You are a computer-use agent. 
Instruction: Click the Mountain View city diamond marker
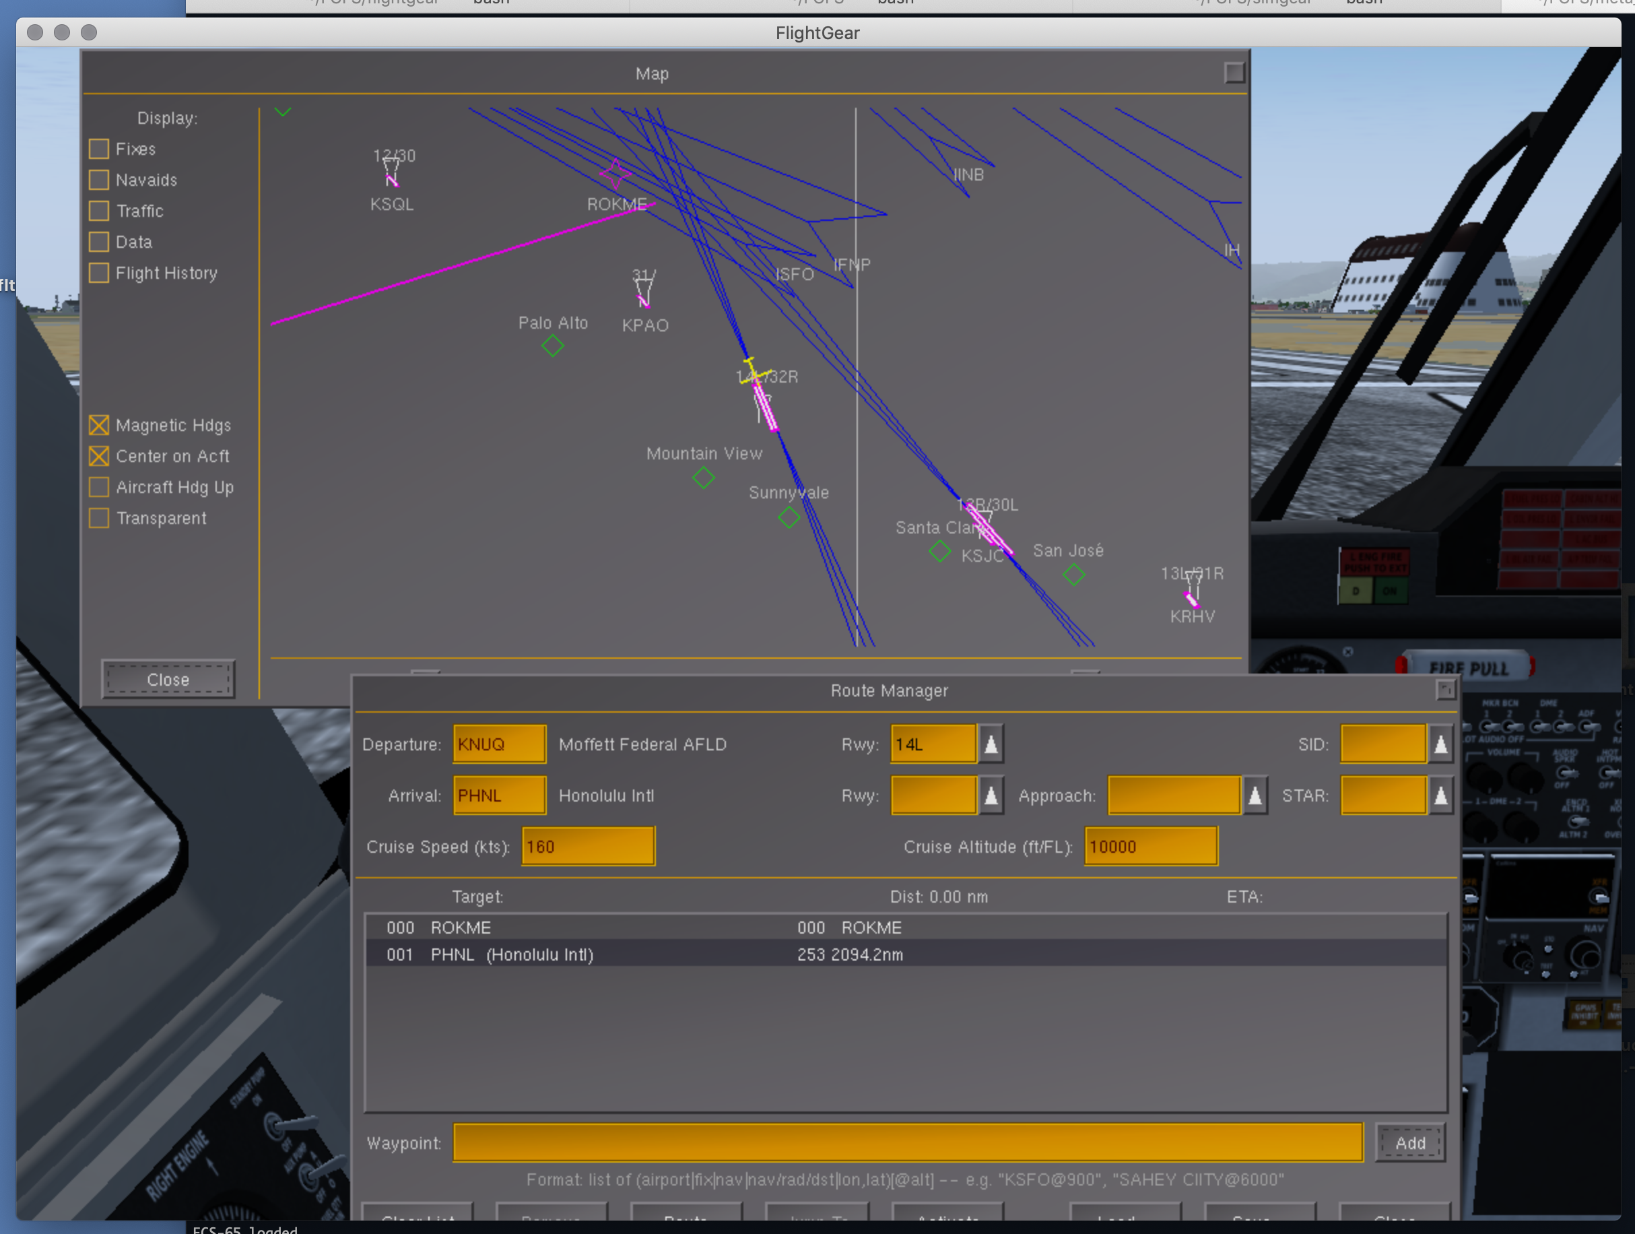point(704,478)
